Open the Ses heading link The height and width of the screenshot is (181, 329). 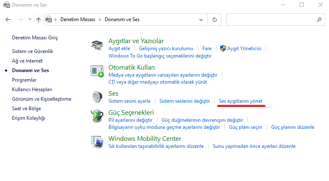tap(113, 94)
